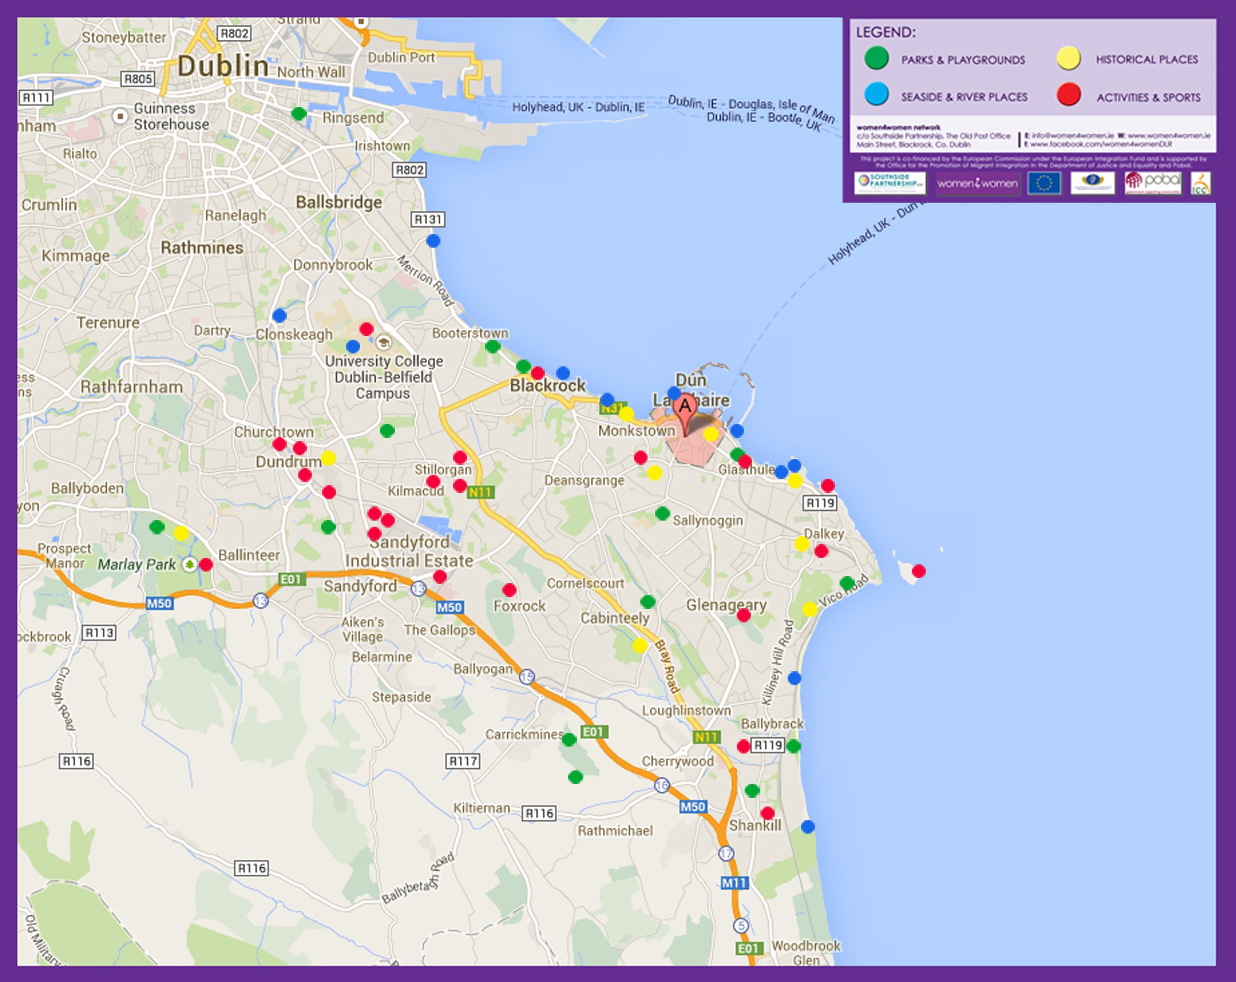The height and width of the screenshot is (982, 1236).
Task: Click the 'ACTIVITIES & SPORTS' legend label
Action: [x=1149, y=97]
